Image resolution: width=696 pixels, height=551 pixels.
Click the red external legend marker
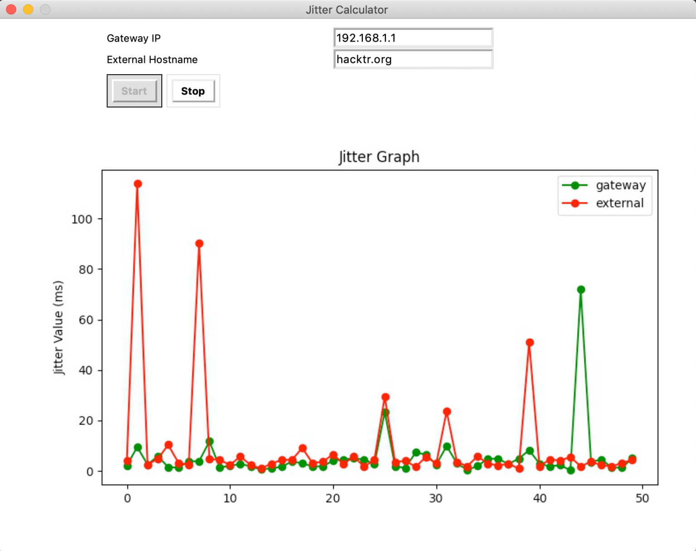coord(575,203)
